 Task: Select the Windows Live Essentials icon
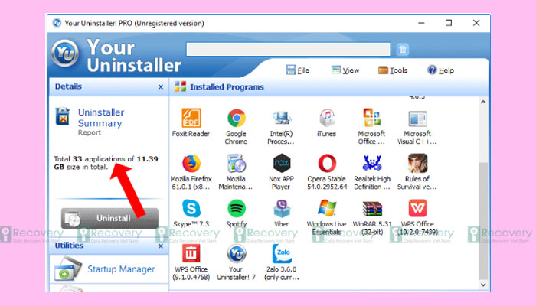click(327, 208)
